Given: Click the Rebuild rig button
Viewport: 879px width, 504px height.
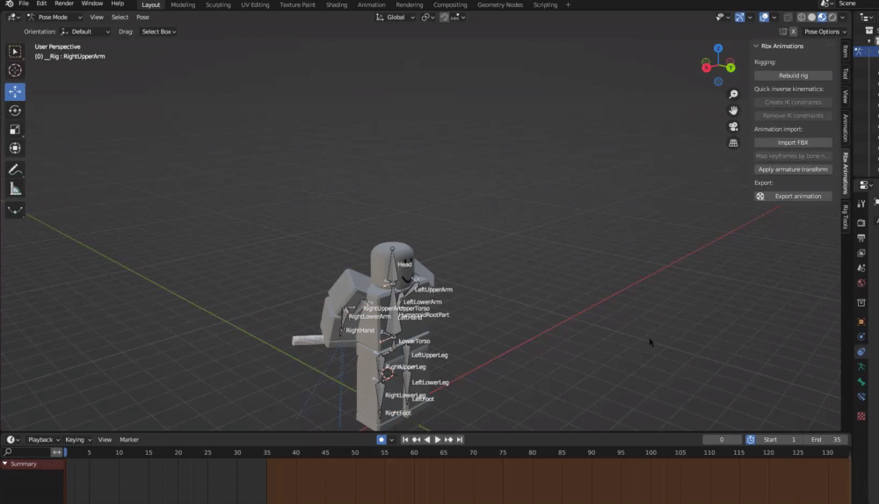Looking at the screenshot, I should click(x=793, y=76).
